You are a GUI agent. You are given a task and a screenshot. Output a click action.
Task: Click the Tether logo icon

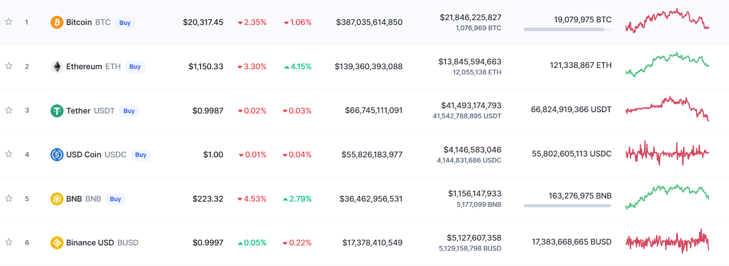click(57, 110)
